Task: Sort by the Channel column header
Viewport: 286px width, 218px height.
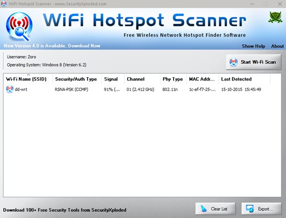Action: pos(142,79)
